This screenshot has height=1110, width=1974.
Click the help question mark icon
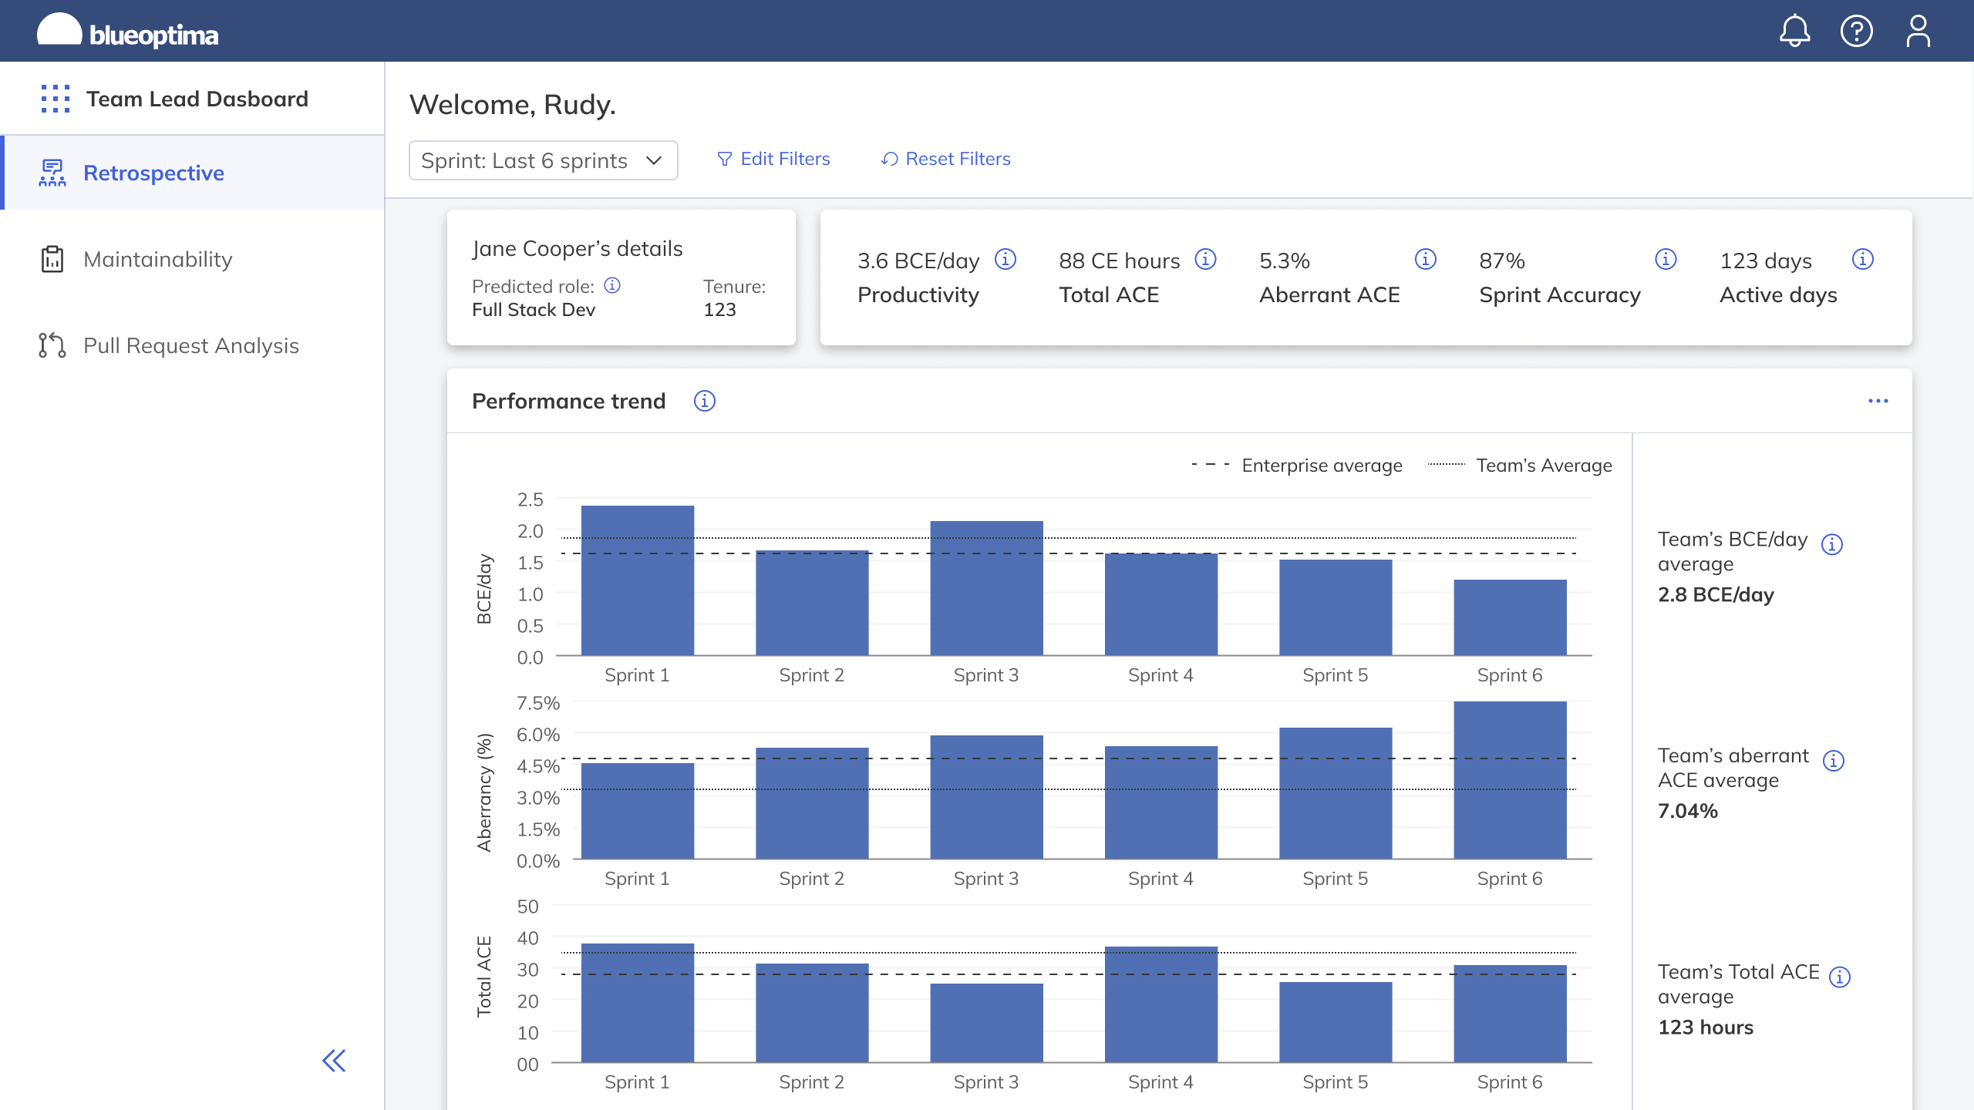click(1856, 31)
